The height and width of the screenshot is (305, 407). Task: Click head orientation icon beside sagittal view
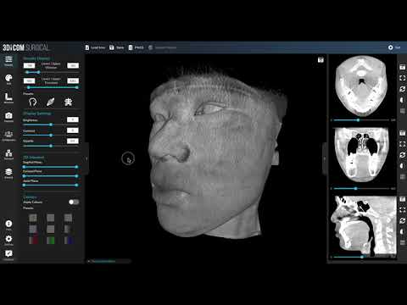pyautogui.click(x=402, y=232)
